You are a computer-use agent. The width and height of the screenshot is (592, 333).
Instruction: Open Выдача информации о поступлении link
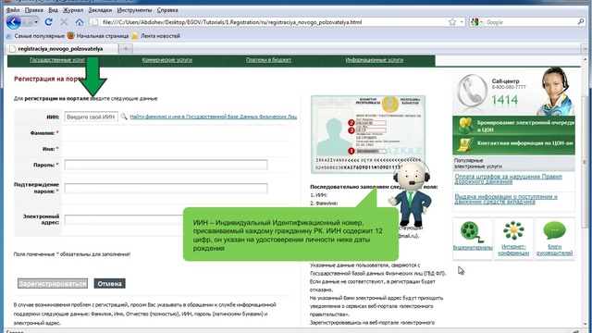(506, 199)
